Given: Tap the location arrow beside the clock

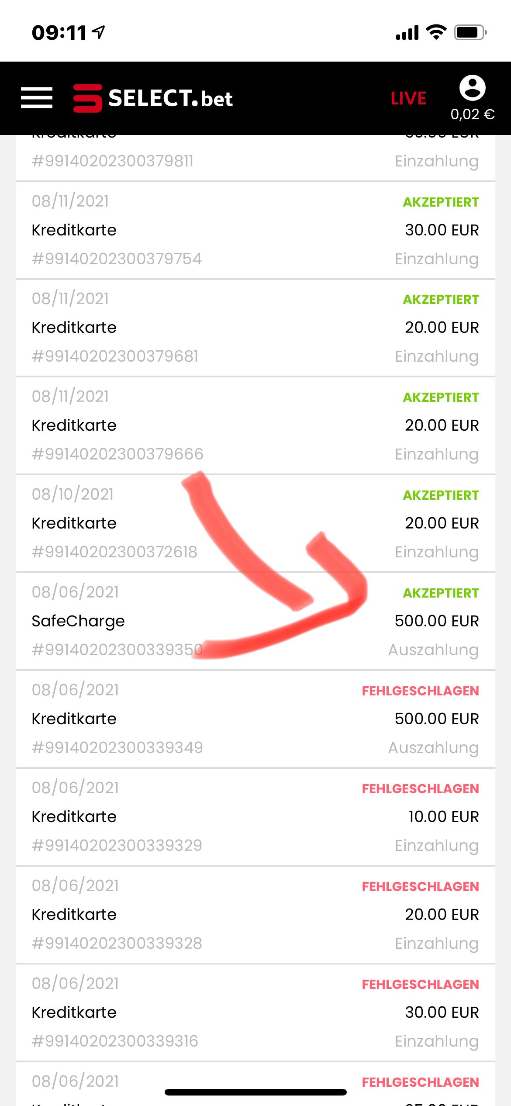Looking at the screenshot, I should 100,32.
